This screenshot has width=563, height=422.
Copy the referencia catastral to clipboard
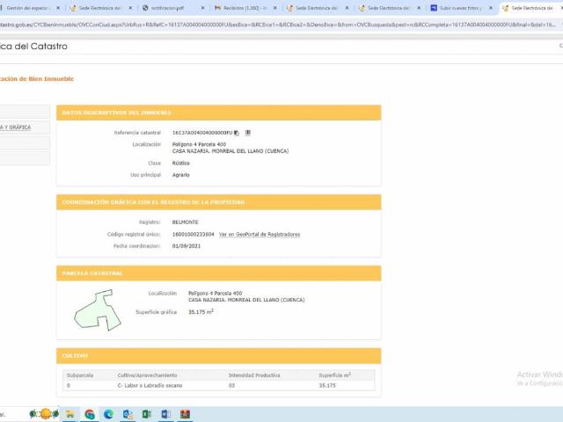click(238, 133)
